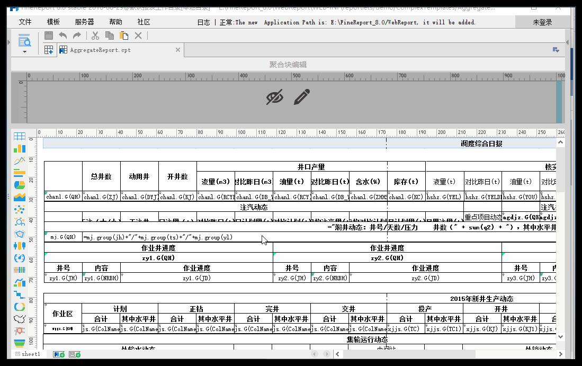Click the 集输运行动态 header cell

tap(367, 340)
